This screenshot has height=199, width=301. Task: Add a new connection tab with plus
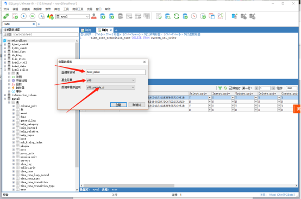click(x=39, y=24)
